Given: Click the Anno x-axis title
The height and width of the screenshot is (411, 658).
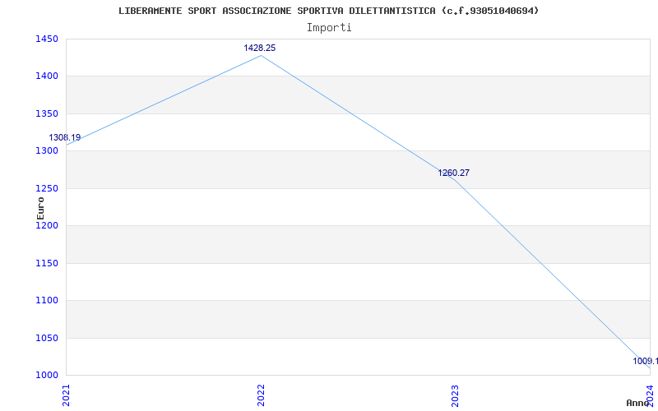Looking at the screenshot, I should point(637,403).
